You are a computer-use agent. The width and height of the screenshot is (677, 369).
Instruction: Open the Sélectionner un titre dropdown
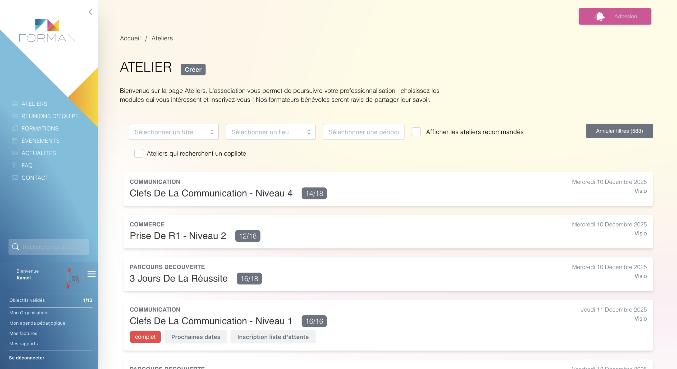(x=173, y=132)
